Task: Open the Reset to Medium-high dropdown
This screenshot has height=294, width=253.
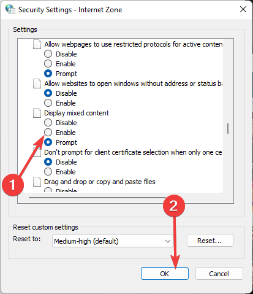Action: tap(112, 241)
